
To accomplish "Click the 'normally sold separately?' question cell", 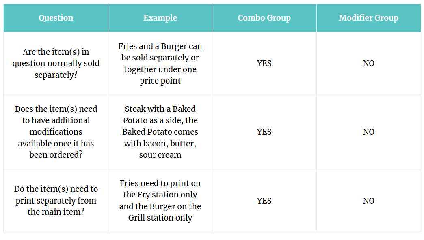I will click(56, 64).
